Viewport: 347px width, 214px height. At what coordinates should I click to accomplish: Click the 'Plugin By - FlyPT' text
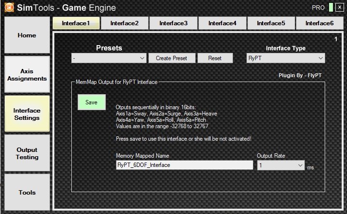[300, 76]
